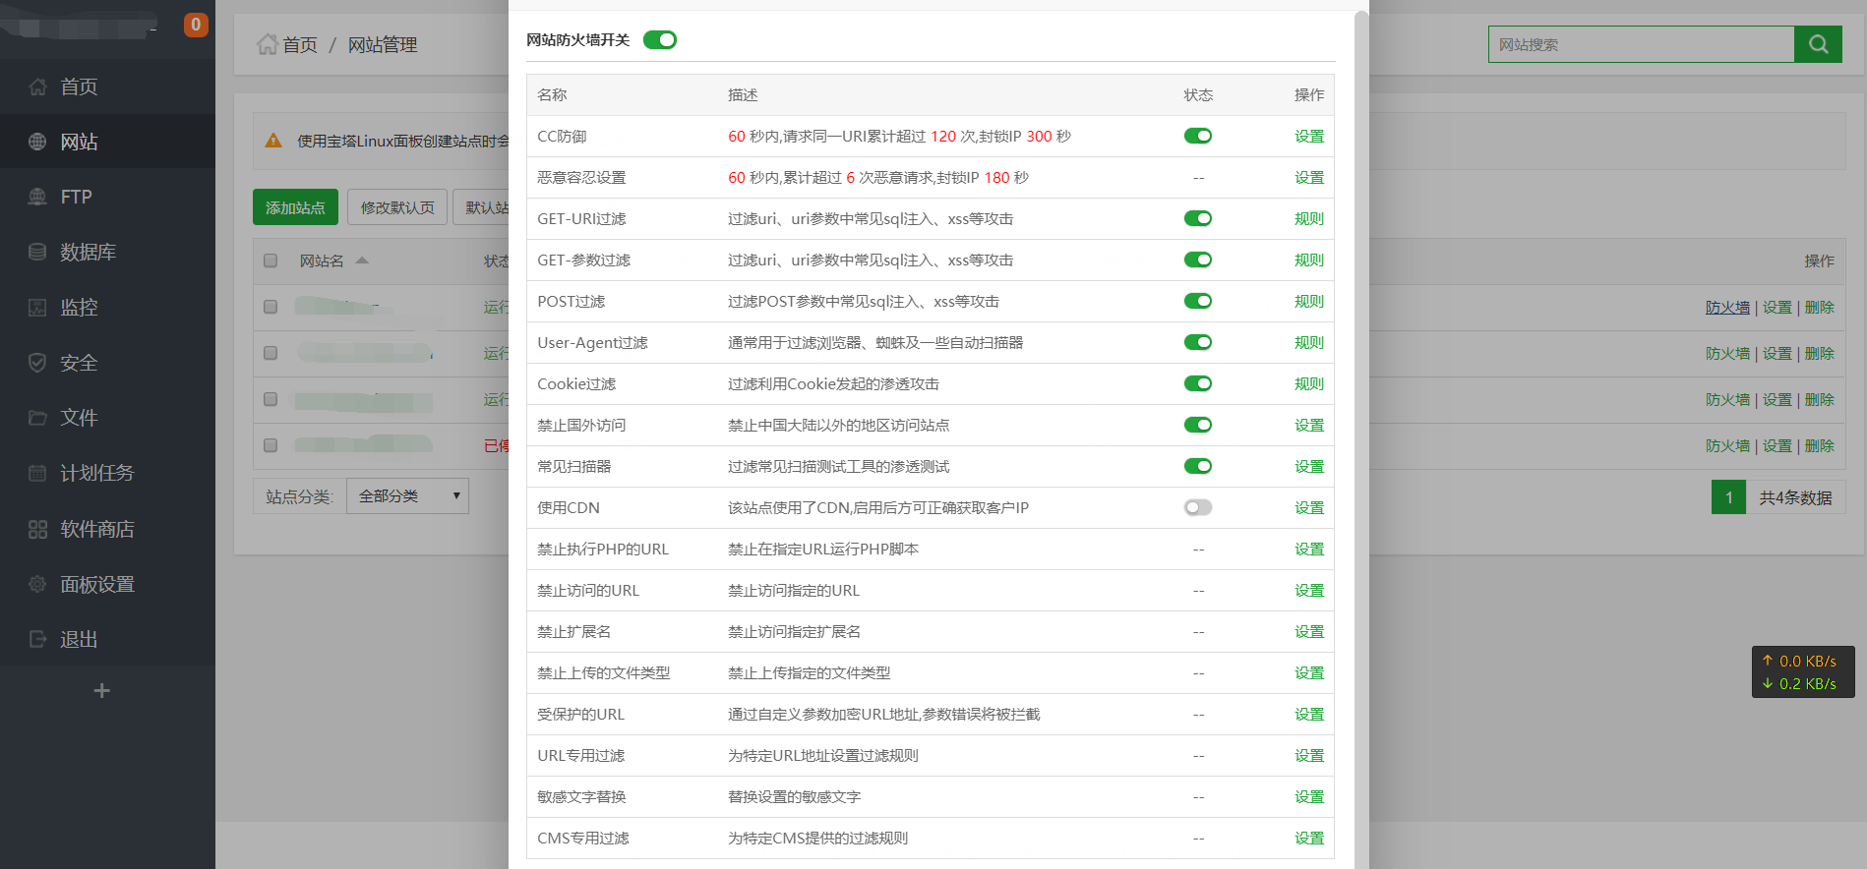This screenshot has height=869, width=1867.
Task: Disable the 禁止国外访问 switch
Action: (1198, 425)
